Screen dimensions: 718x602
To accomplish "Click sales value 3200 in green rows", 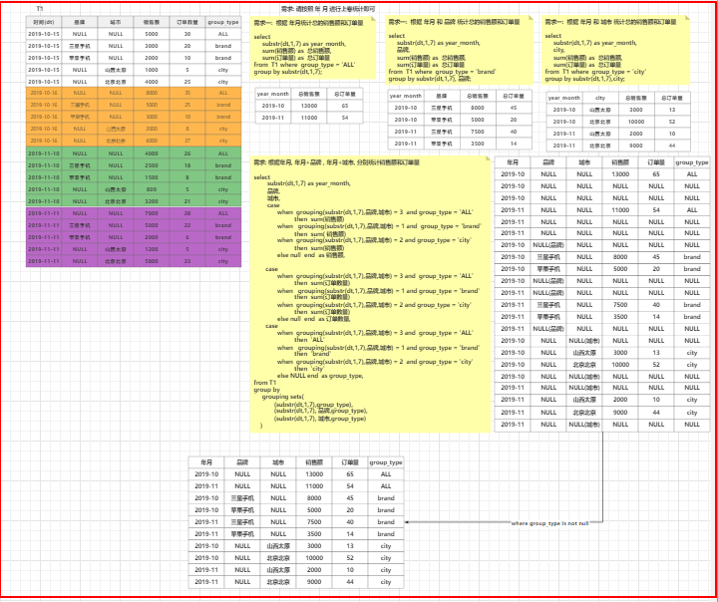I will [x=152, y=201].
